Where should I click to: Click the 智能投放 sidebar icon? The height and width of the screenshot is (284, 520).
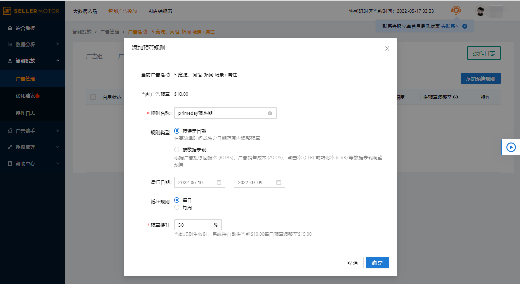click(10, 61)
